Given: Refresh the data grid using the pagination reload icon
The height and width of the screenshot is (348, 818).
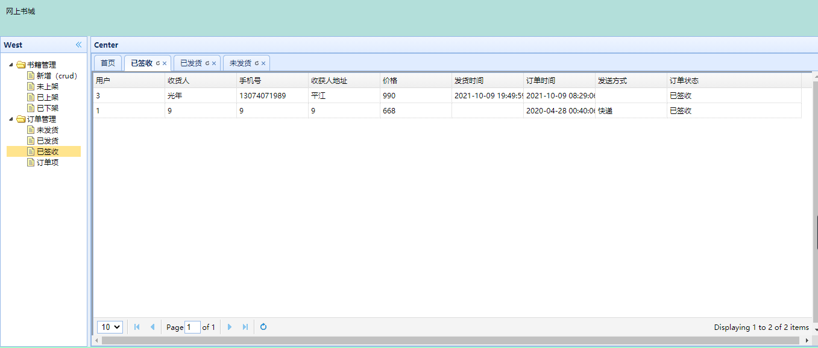Looking at the screenshot, I should [x=263, y=327].
